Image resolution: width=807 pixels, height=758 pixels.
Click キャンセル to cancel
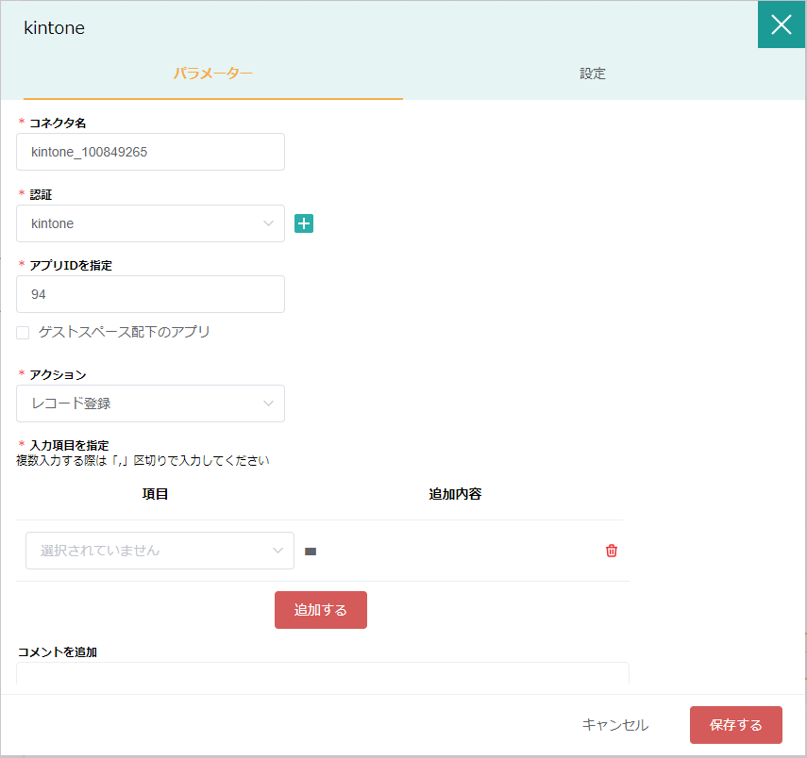coord(615,725)
